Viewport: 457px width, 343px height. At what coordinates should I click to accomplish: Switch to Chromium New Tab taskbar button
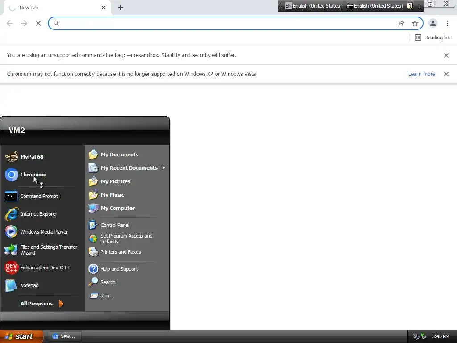coord(64,336)
